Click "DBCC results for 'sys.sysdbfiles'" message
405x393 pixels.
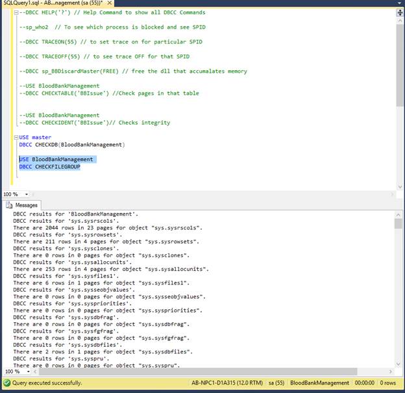(x=67, y=345)
